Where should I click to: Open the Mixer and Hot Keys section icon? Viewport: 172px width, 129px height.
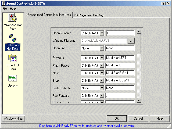13,18
